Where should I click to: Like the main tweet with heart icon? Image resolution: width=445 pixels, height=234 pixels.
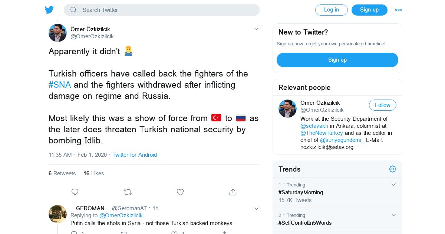(180, 192)
